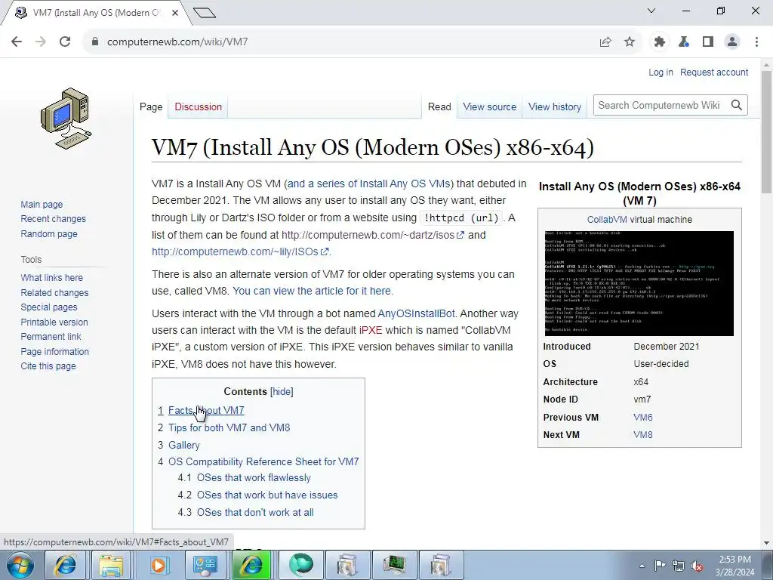Click the control panel taskbar icon
773x580 pixels.
[205, 565]
